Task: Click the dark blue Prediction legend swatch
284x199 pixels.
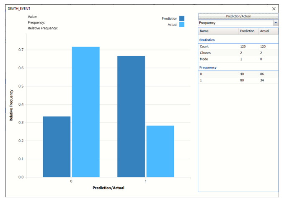Action: 182,18
